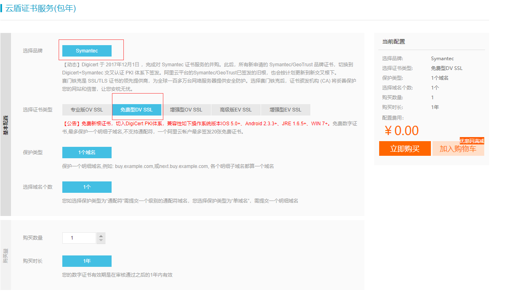Choose 增强型EV SSL certificate type
The height and width of the screenshot is (301, 505).
(285, 110)
